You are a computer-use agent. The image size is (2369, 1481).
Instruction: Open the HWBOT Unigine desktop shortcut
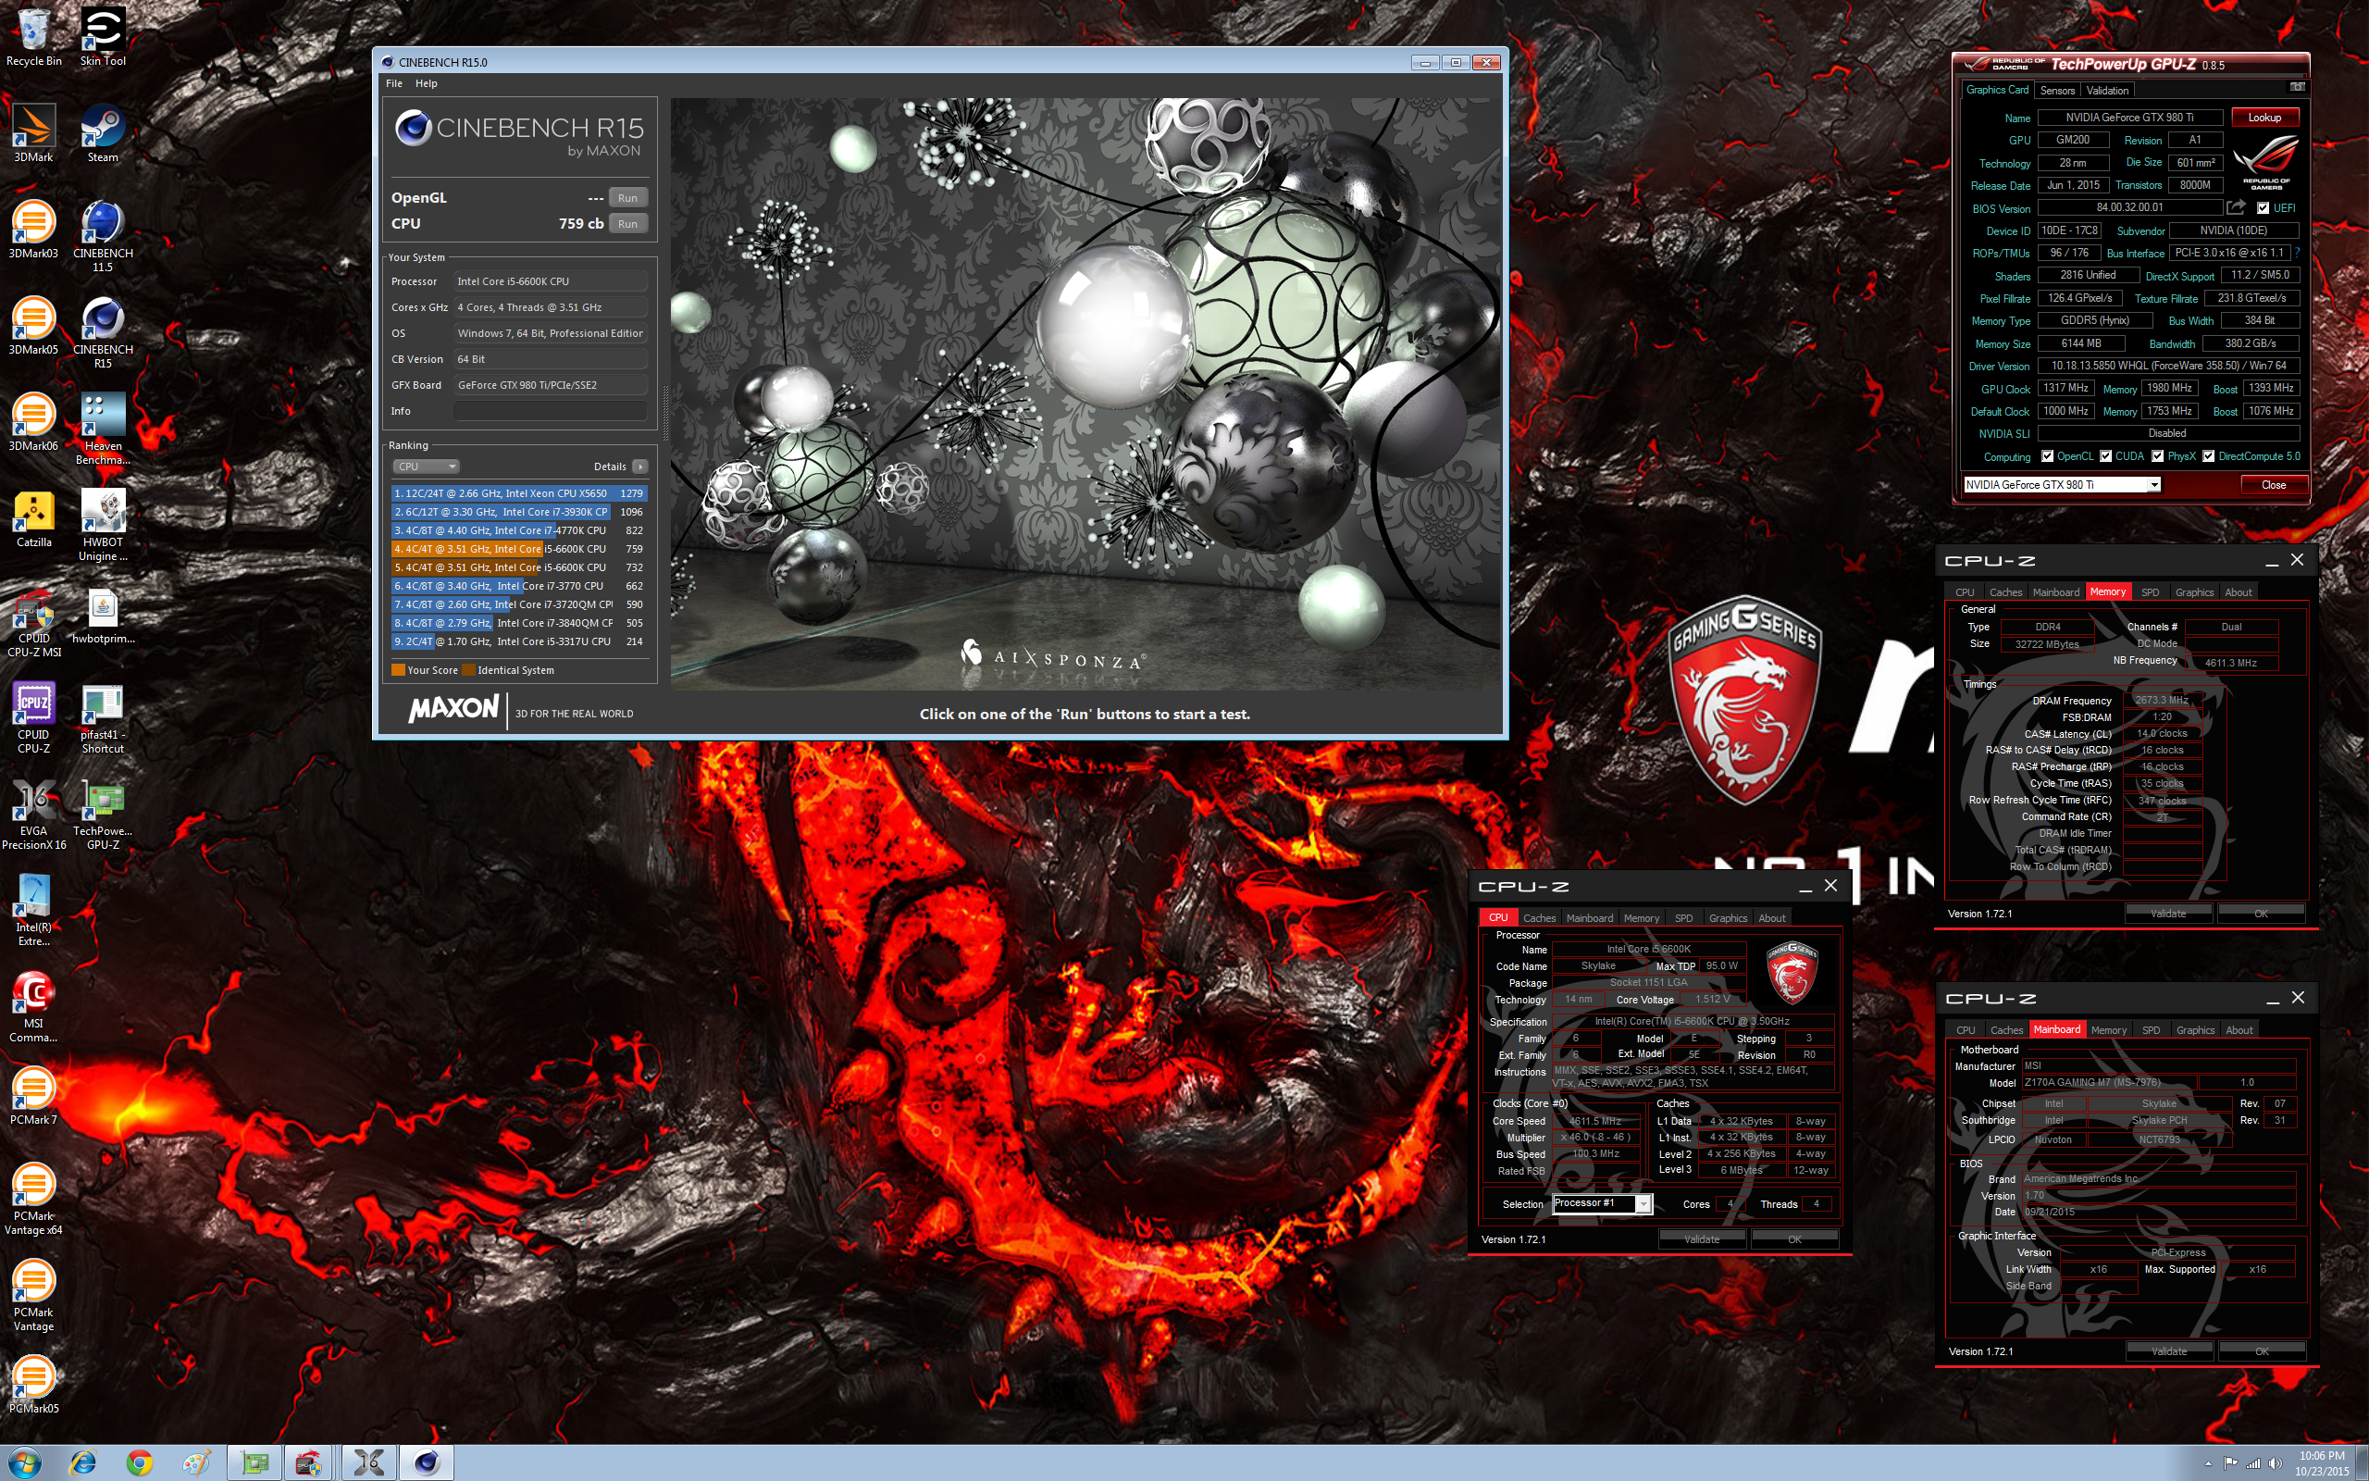click(103, 524)
